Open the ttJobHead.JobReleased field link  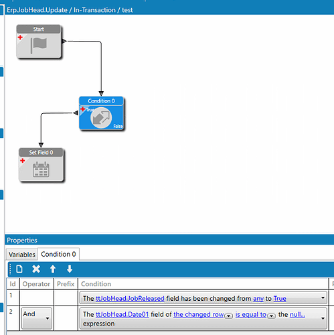130,299
